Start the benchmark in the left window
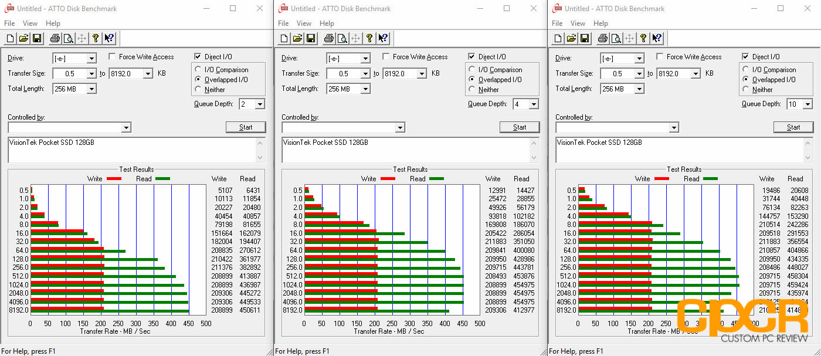 [x=246, y=127]
